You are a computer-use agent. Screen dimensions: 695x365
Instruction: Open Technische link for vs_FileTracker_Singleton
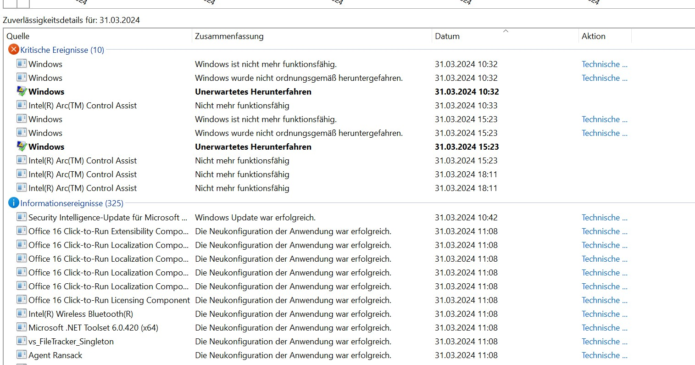pos(605,342)
